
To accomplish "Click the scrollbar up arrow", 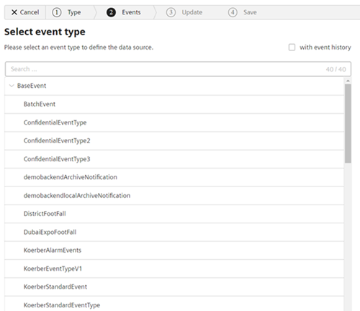I will click(x=348, y=81).
